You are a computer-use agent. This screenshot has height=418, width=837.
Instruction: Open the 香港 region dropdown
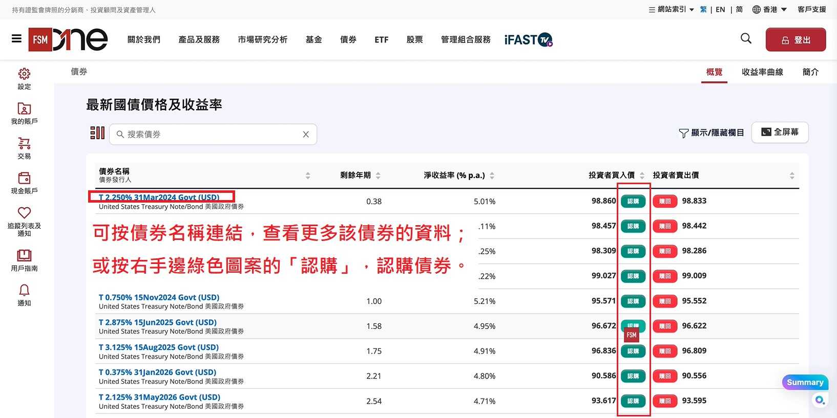[x=769, y=9]
